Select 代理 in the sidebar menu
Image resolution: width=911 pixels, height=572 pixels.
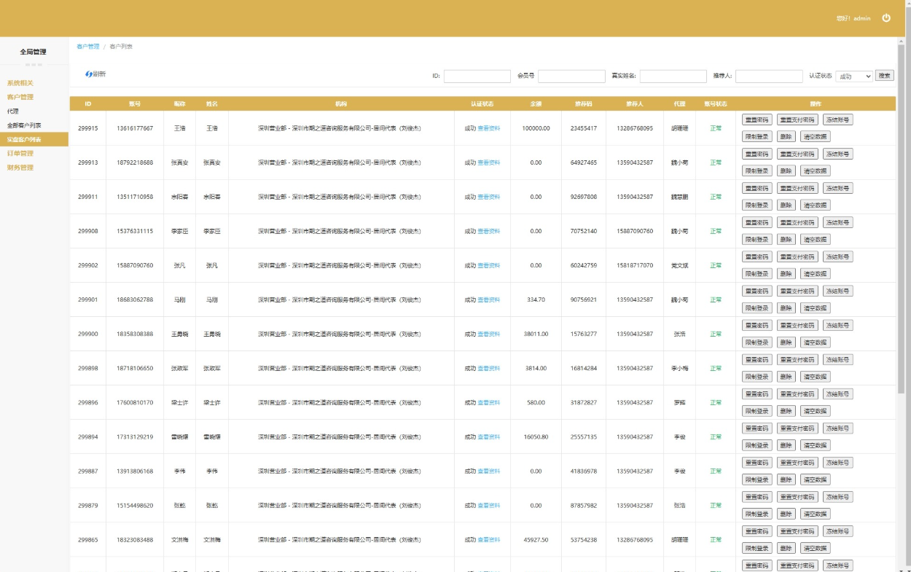pos(13,111)
